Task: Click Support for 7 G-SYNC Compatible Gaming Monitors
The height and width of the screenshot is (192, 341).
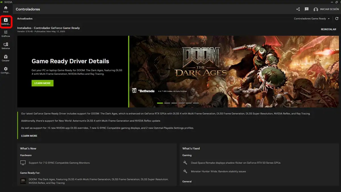Action: pos(59,163)
